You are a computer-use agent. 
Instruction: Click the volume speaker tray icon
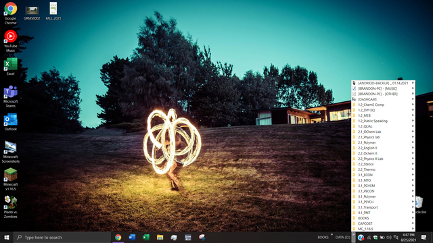click(389, 237)
